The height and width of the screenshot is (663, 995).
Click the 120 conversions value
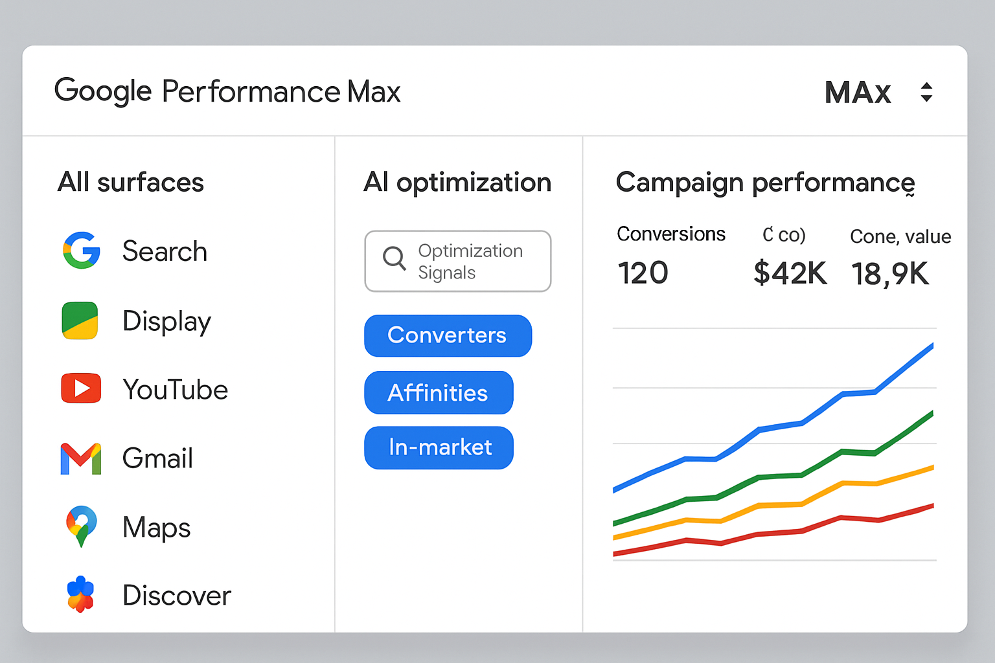[643, 273]
